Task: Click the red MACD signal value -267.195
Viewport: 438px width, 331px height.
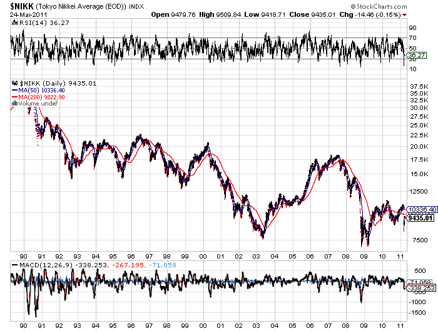Action: 128,265
